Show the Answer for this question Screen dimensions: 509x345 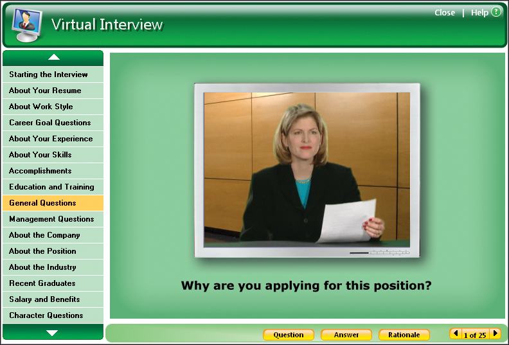tap(346, 335)
